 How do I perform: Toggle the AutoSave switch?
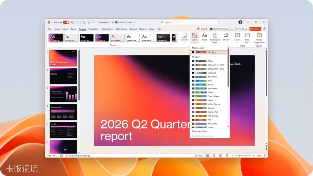tap(66, 22)
